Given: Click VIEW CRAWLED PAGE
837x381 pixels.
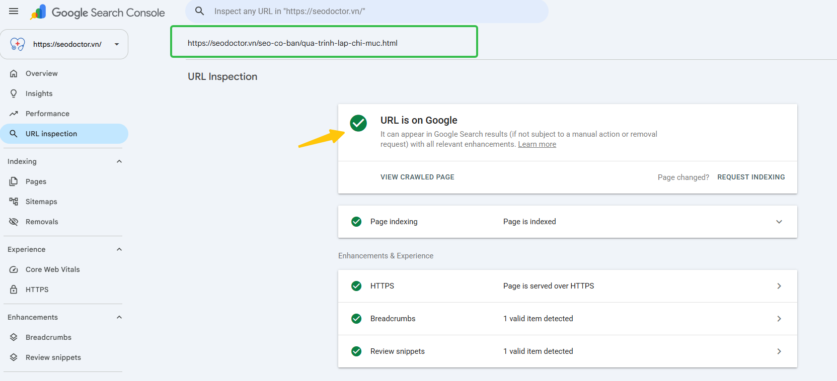Looking at the screenshot, I should [x=417, y=177].
